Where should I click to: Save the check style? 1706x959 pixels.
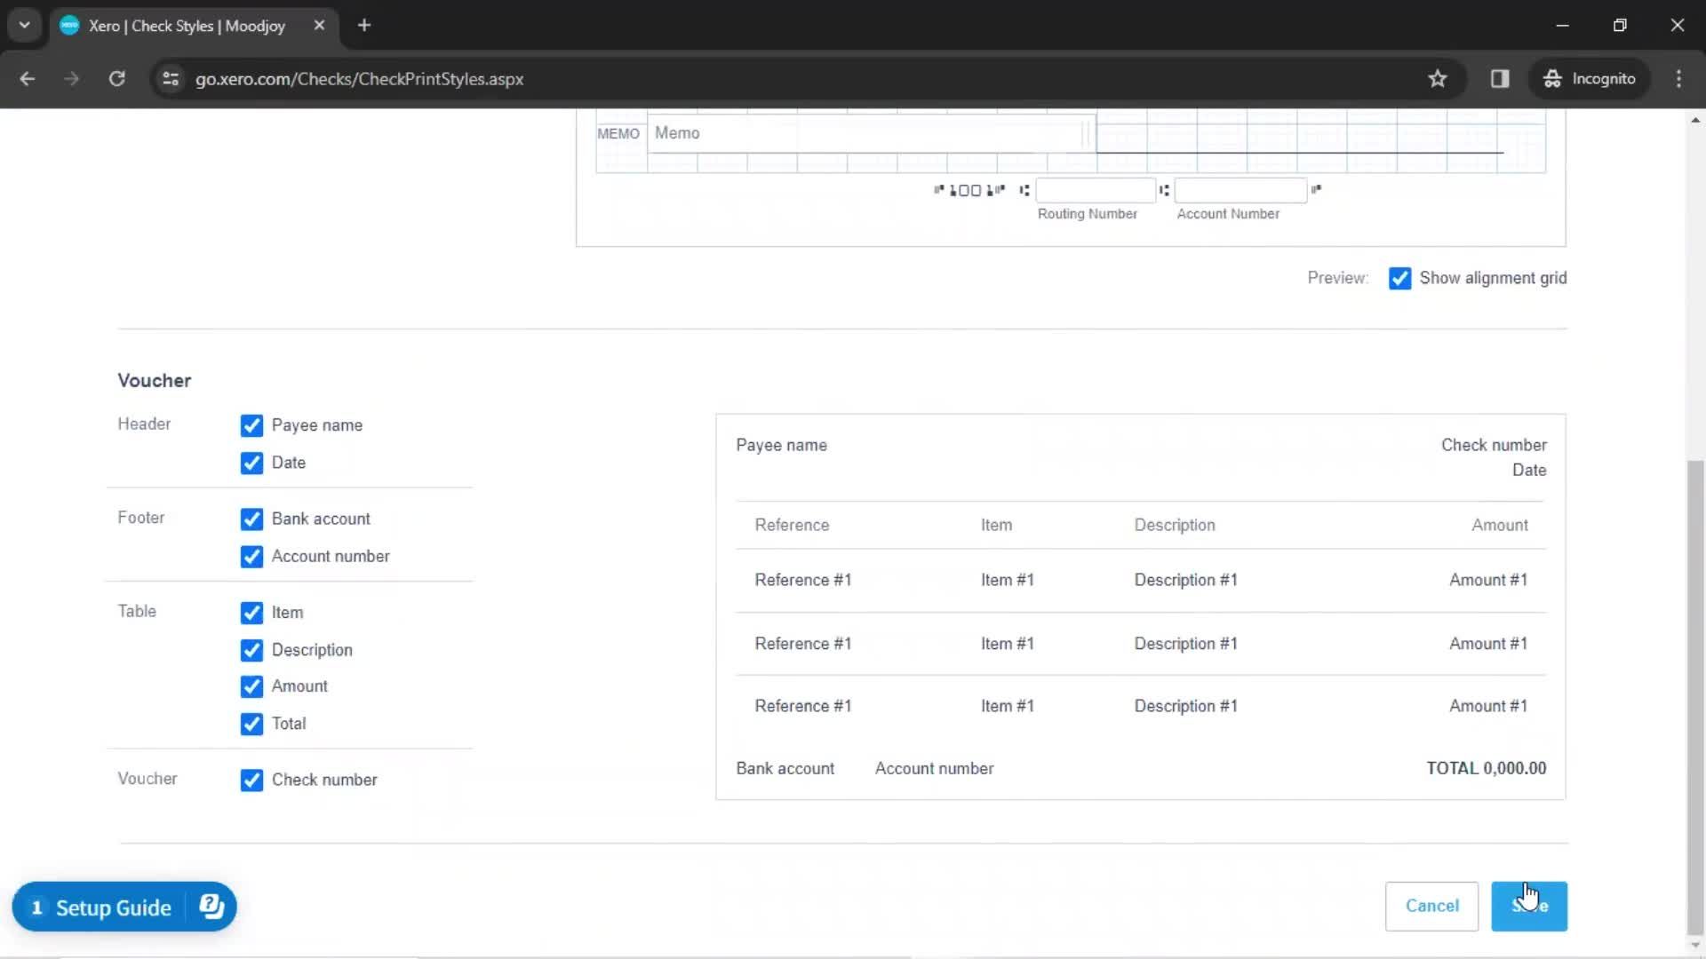[1528, 906]
